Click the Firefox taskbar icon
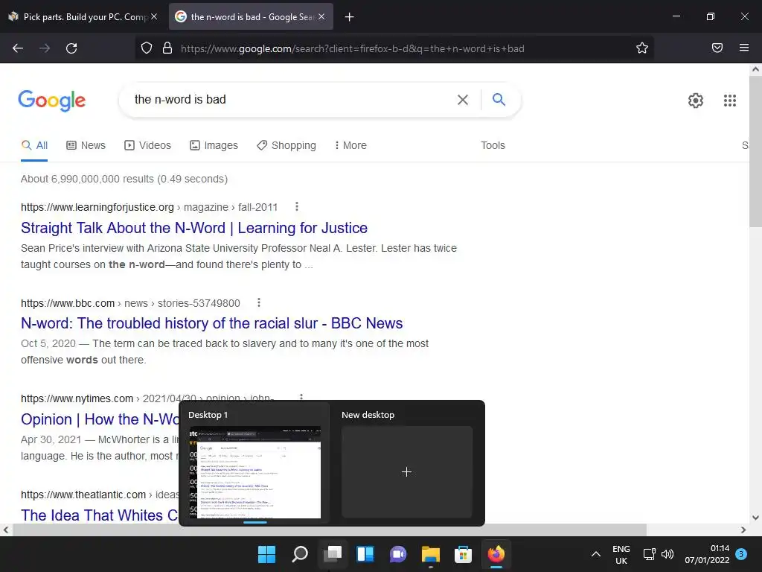Screen dimensions: 762x572 [496, 554]
